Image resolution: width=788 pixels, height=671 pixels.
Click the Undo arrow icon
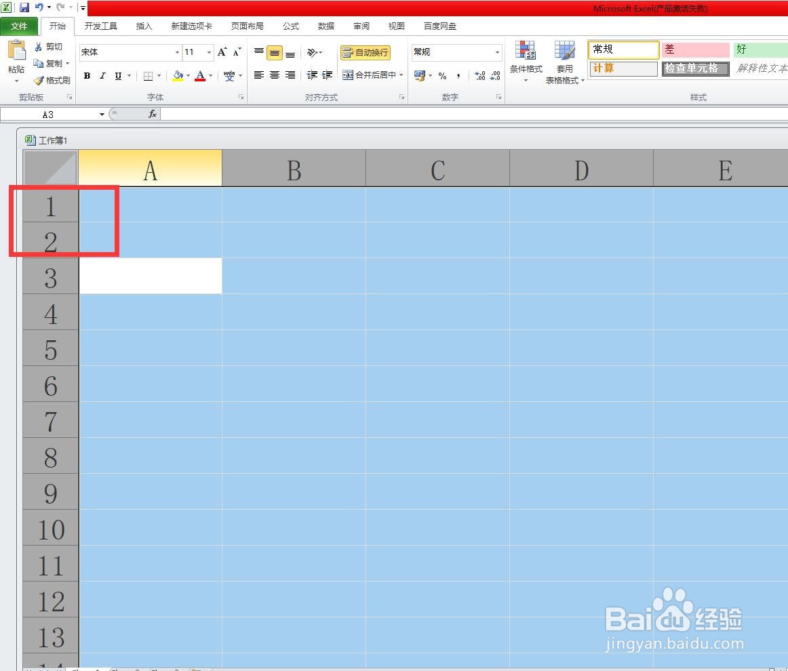pyautogui.click(x=39, y=7)
